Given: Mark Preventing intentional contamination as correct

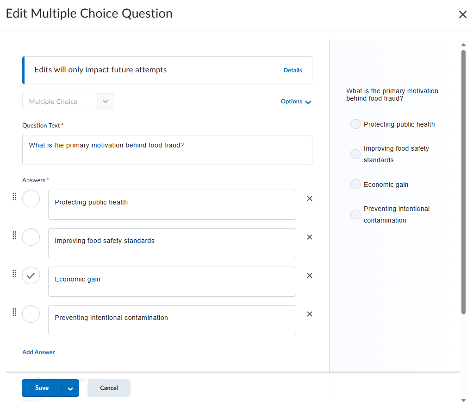Looking at the screenshot, I should click(x=31, y=314).
